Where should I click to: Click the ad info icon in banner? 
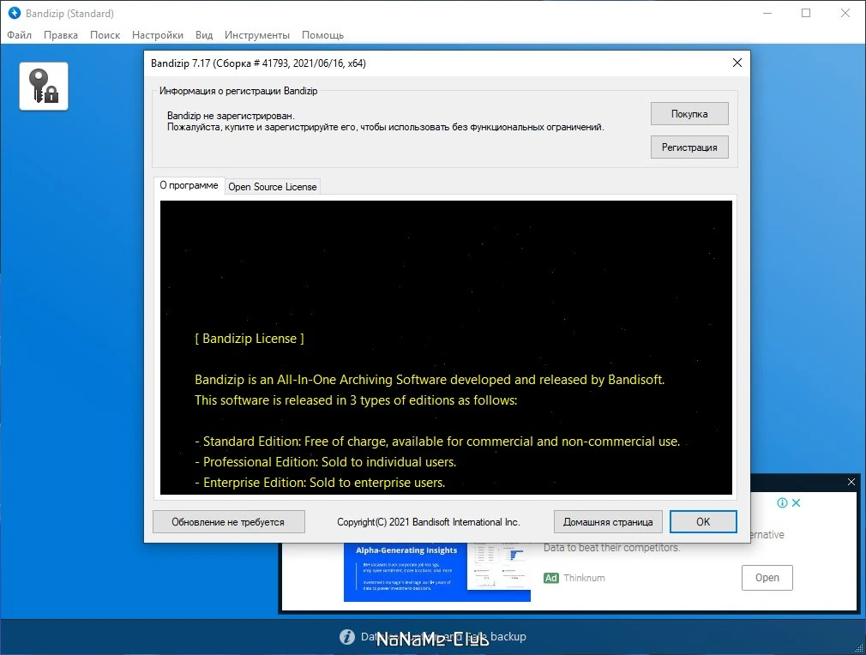(782, 502)
